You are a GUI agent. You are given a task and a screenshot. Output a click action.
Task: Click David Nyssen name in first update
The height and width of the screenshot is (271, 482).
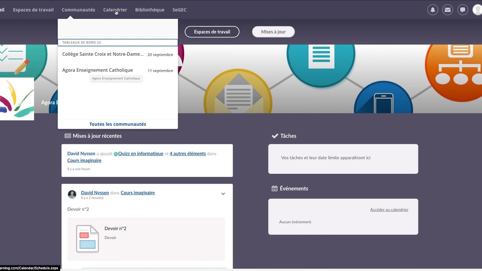81,154
